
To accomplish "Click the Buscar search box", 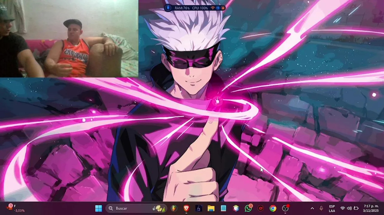I will (x=137, y=208).
